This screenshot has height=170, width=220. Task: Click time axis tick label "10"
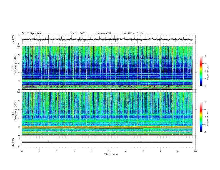[195, 151]
